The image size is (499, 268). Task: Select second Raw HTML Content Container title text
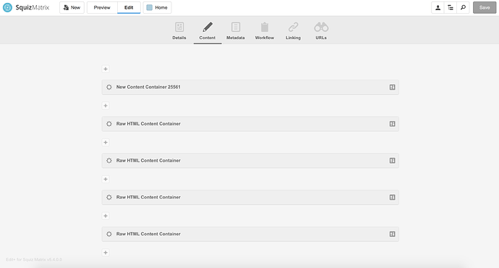148,161
